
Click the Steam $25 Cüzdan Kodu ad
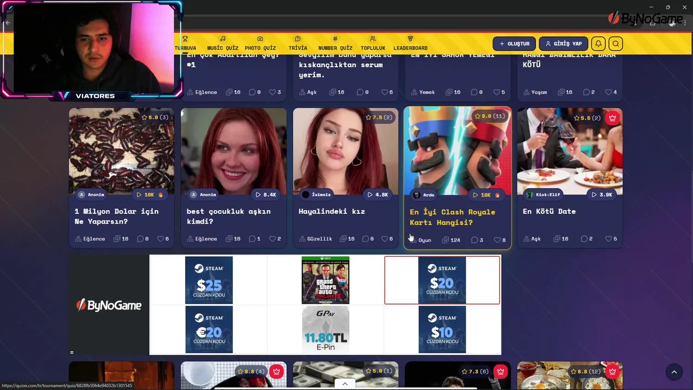tap(209, 280)
